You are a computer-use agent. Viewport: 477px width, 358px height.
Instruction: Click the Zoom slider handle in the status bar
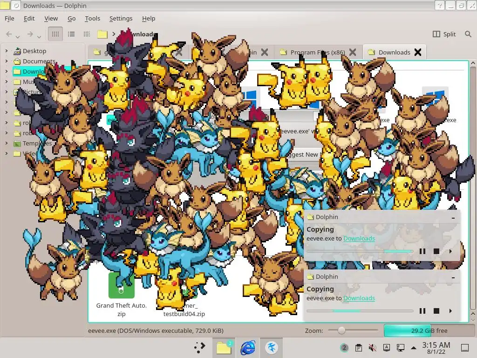point(341,330)
